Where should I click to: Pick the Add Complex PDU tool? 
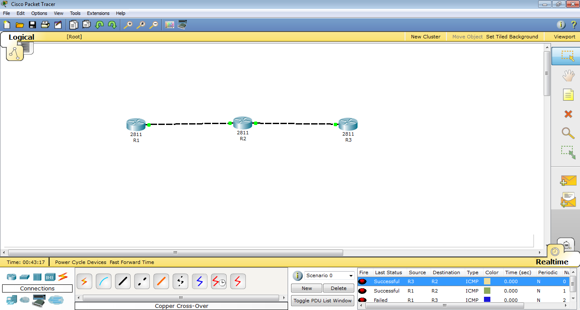[567, 199]
